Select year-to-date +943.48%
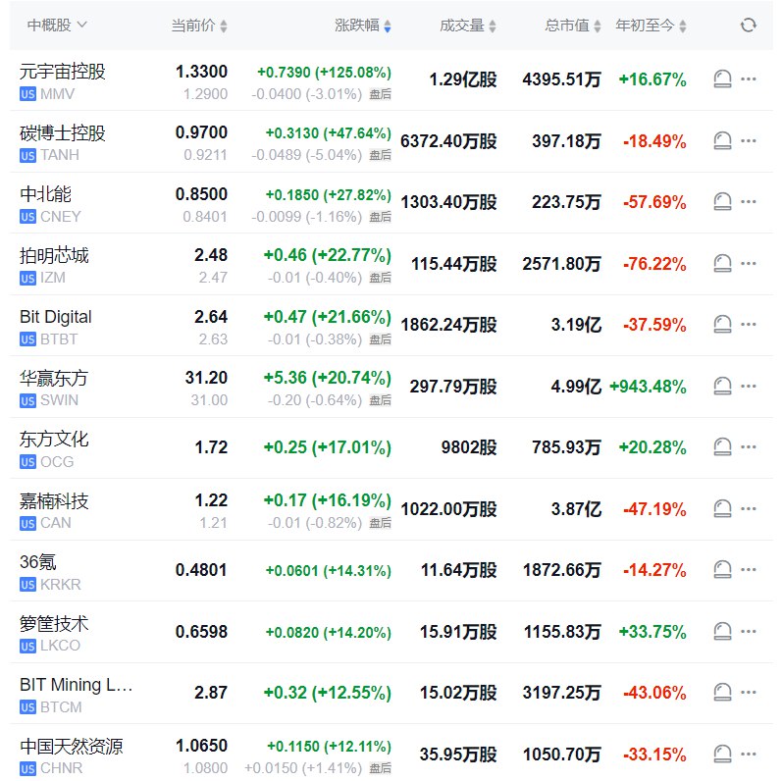The width and height of the screenshot is (782, 781). (x=648, y=387)
